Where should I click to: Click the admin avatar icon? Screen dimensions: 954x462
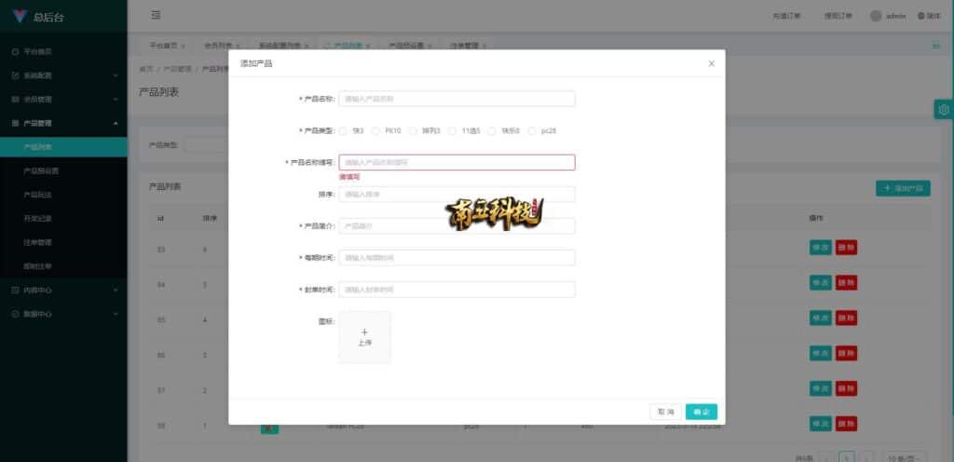coord(876,16)
